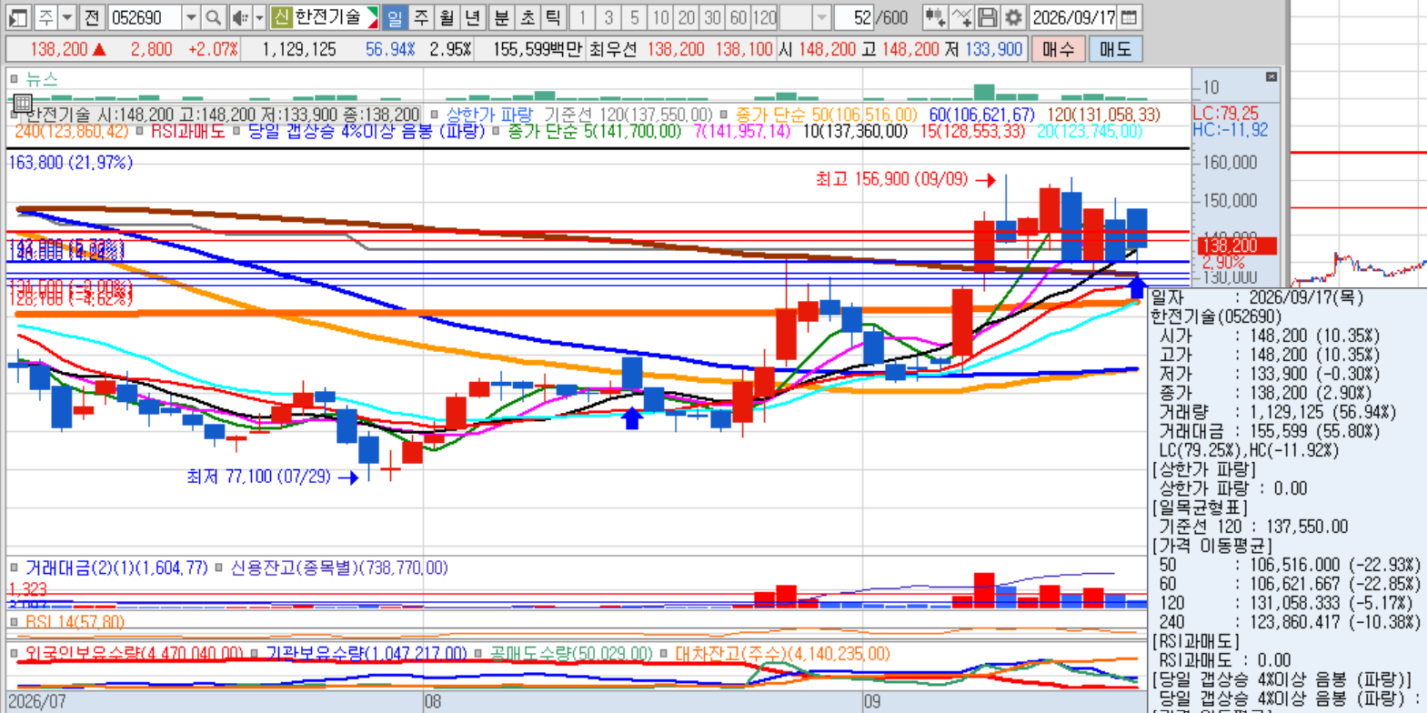Open the date calendar picker icon
This screenshot has width=1427, height=713.
pyautogui.click(x=1129, y=17)
